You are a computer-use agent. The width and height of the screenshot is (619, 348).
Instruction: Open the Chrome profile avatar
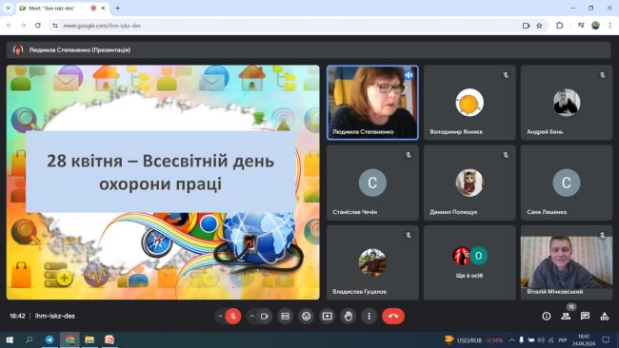(596, 26)
